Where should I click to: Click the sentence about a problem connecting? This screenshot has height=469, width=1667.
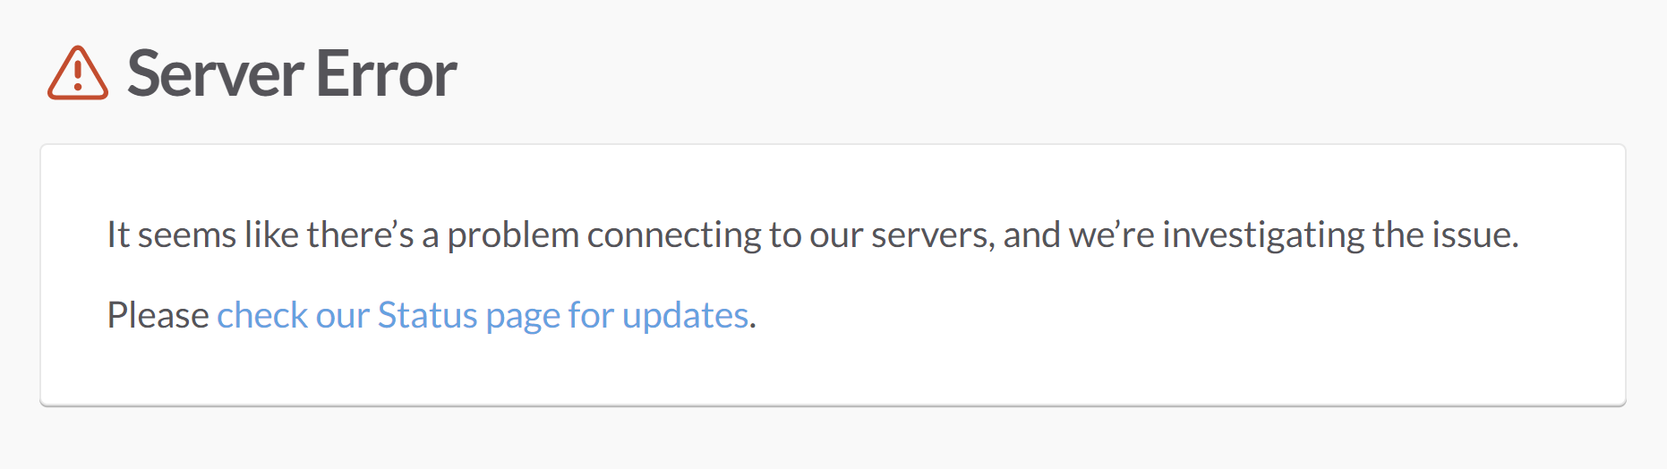(811, 234)
